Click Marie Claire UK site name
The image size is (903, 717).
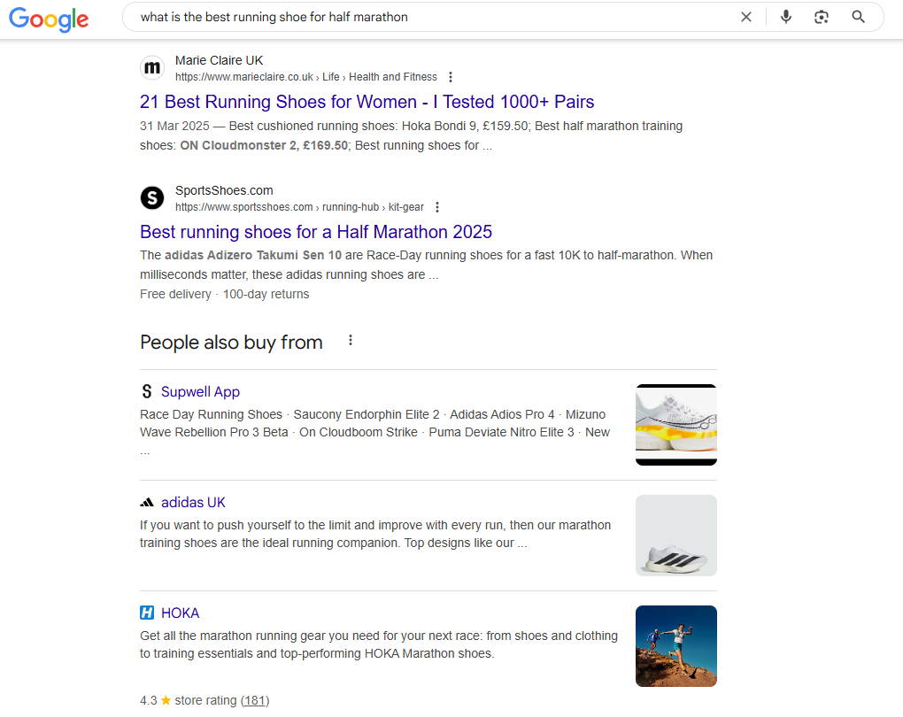tap(219, 60)
